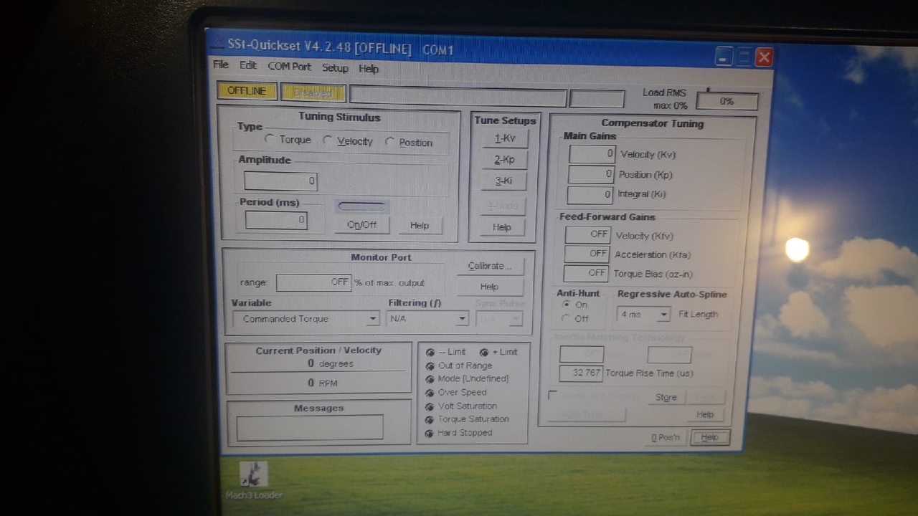Screen dimensions: 918x516
Task: Click the Help button beside 0 Pos'n
Action: (x=709, y=437)
